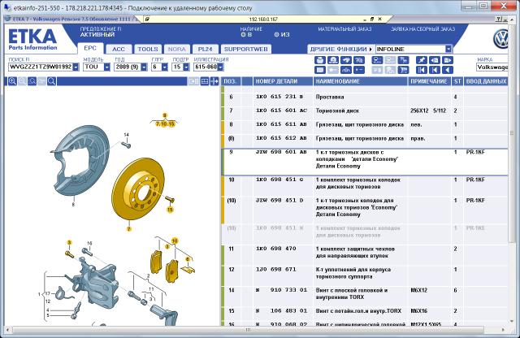Click the screen icon below the printer

point(319,70)
